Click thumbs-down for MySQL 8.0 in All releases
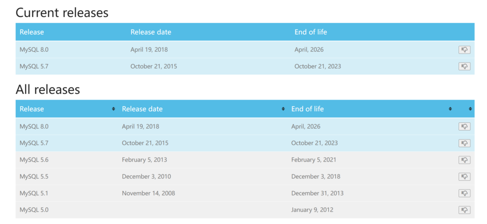The width and height of the screenshot is (487, 224). click(464, 126)
